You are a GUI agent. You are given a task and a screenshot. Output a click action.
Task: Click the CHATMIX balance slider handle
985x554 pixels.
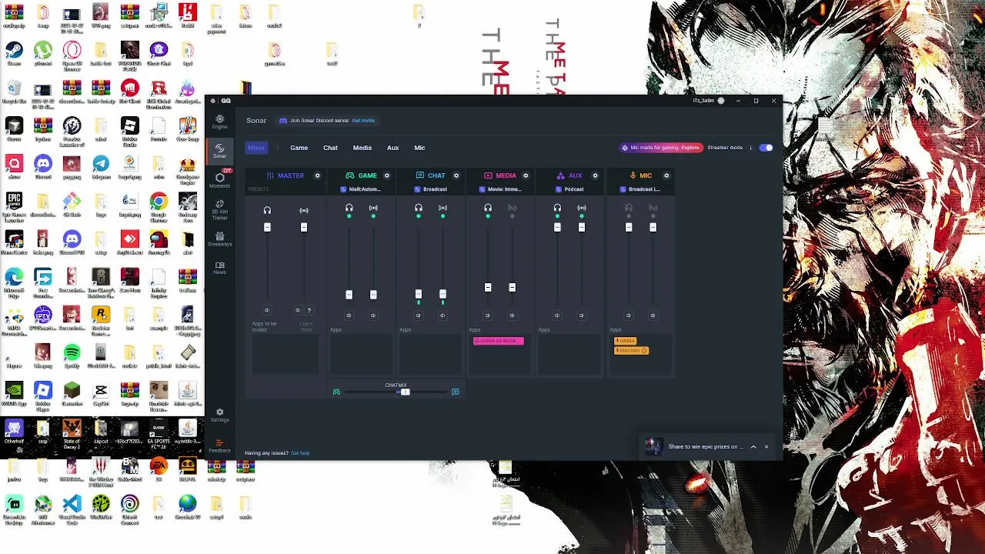[405, 392]
